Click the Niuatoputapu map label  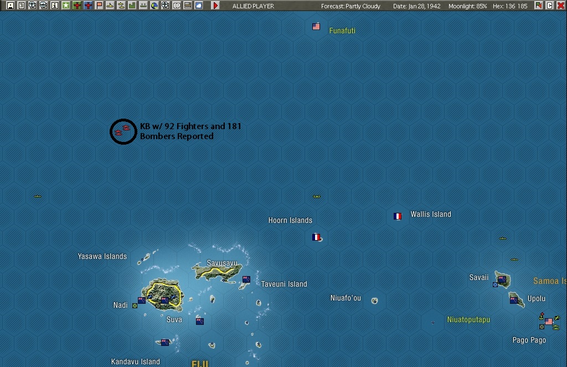[468, 319]
